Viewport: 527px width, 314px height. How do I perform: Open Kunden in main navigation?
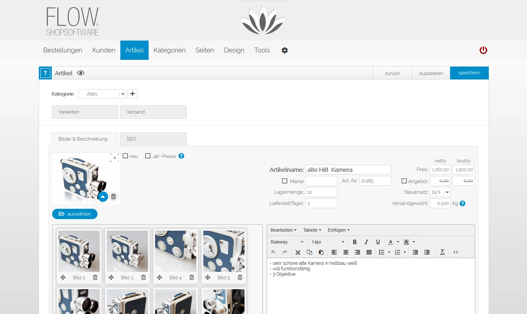coord(104,50)
